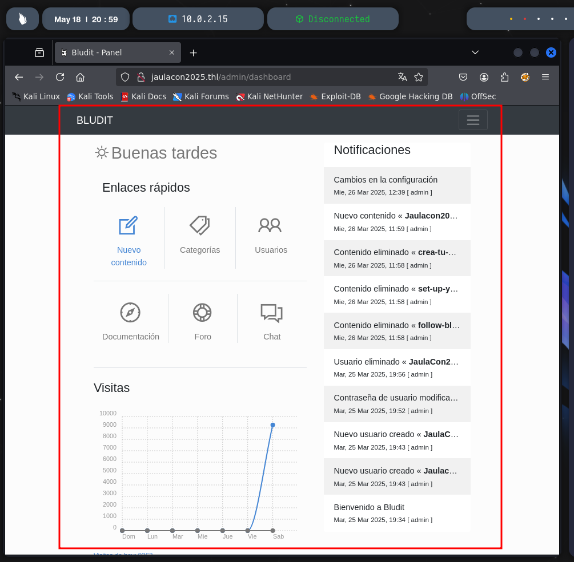Open the OffSec bookmark
574x562 pixels.
[477, 96]
